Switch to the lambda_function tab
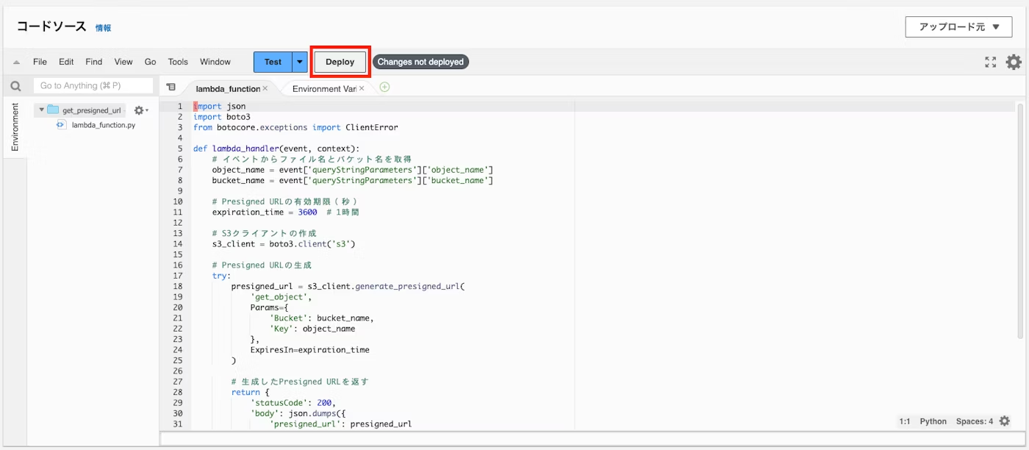1029x450 pixels. [x=227, y=88]
